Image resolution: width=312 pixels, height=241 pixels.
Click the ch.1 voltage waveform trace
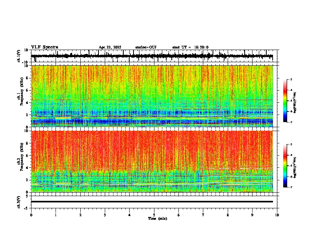[152, 56]
